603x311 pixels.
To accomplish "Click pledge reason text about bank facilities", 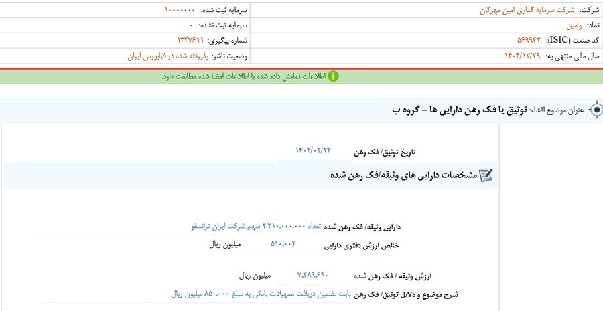I will (261, 294).
